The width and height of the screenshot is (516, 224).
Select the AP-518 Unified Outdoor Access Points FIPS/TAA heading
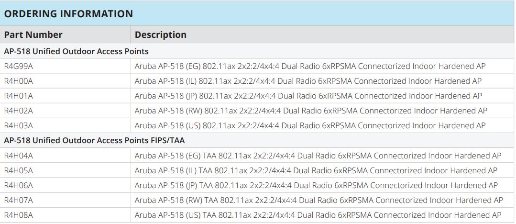click(94, 140)
